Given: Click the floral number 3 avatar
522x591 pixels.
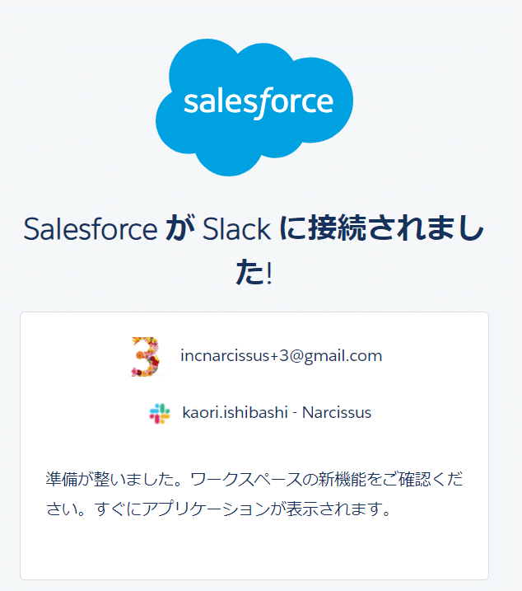Looking at the screenshot, I should (146, 356).
